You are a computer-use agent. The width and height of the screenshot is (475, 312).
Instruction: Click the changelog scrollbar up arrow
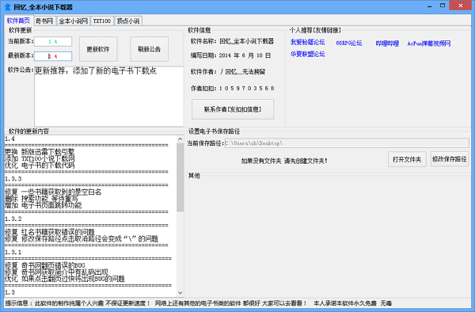180,139
